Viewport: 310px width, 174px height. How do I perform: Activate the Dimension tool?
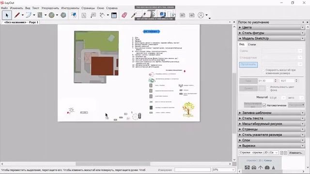coord(102,15)
